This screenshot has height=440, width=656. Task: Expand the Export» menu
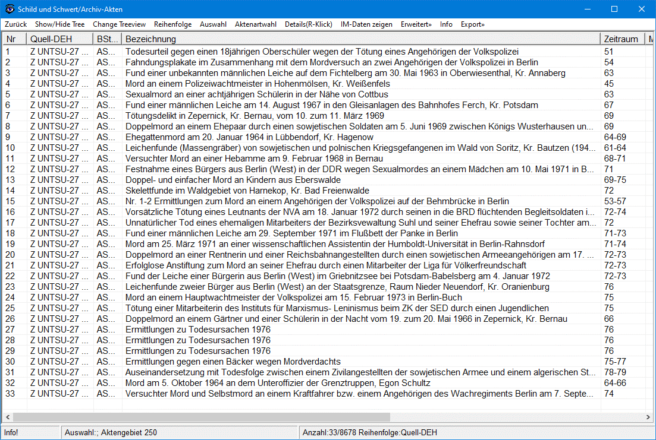coord(472,24)
